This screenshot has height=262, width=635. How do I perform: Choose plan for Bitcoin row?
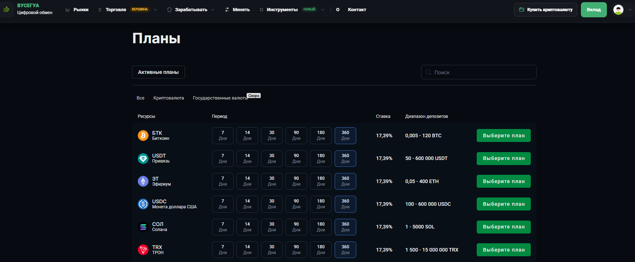tap(504, 136)
